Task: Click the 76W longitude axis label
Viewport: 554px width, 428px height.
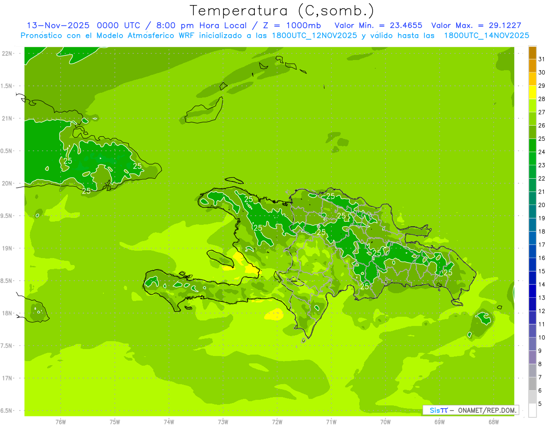Action: coord(60,422)
